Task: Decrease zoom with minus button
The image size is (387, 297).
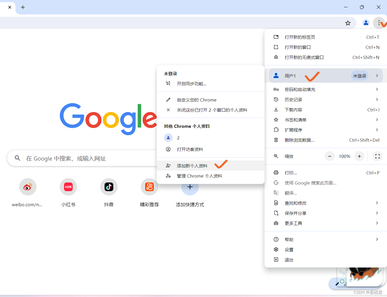Action: (x=329, y=156)
